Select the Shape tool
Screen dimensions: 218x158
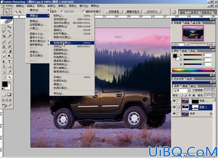9,66
